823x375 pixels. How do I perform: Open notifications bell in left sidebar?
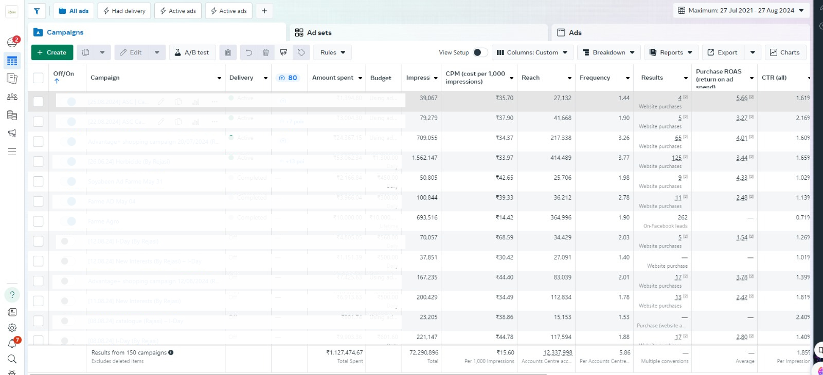click(12, 343)
